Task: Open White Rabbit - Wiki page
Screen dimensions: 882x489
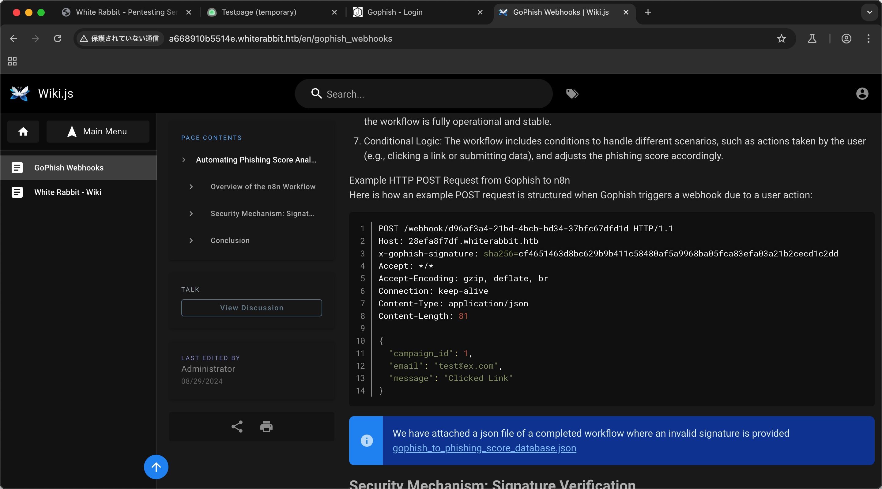Action: 68,192
